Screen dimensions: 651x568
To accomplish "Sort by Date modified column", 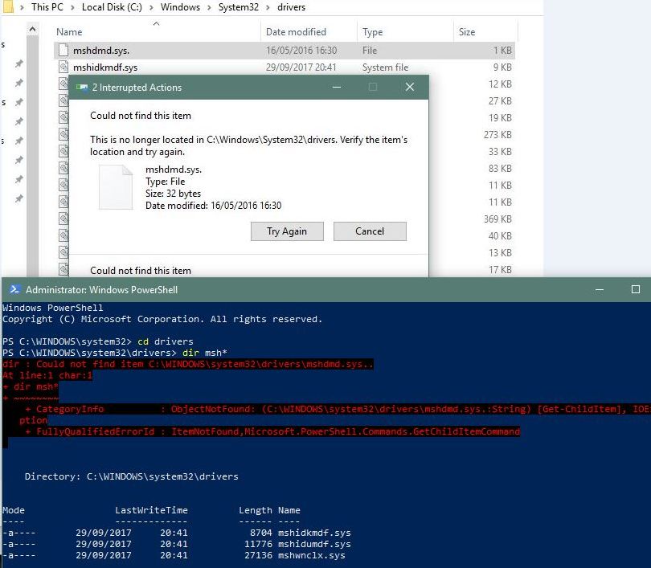I will click(x=296, y=32).
